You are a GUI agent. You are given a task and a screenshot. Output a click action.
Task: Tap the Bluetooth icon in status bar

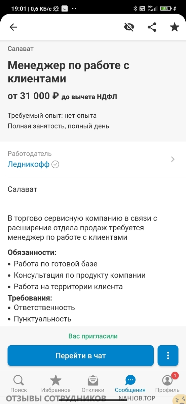pos(135,8)
